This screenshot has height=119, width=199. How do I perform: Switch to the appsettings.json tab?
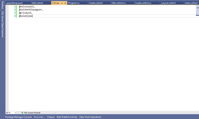click(15, 3)
